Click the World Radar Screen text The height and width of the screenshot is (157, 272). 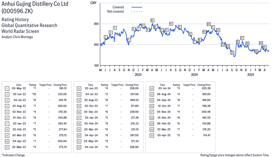20,31
